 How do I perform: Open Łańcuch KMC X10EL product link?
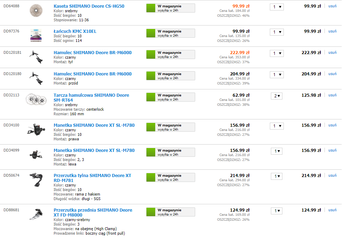75,31
